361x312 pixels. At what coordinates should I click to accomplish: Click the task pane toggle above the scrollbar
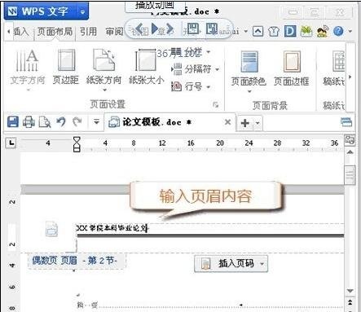click(350, 140)
